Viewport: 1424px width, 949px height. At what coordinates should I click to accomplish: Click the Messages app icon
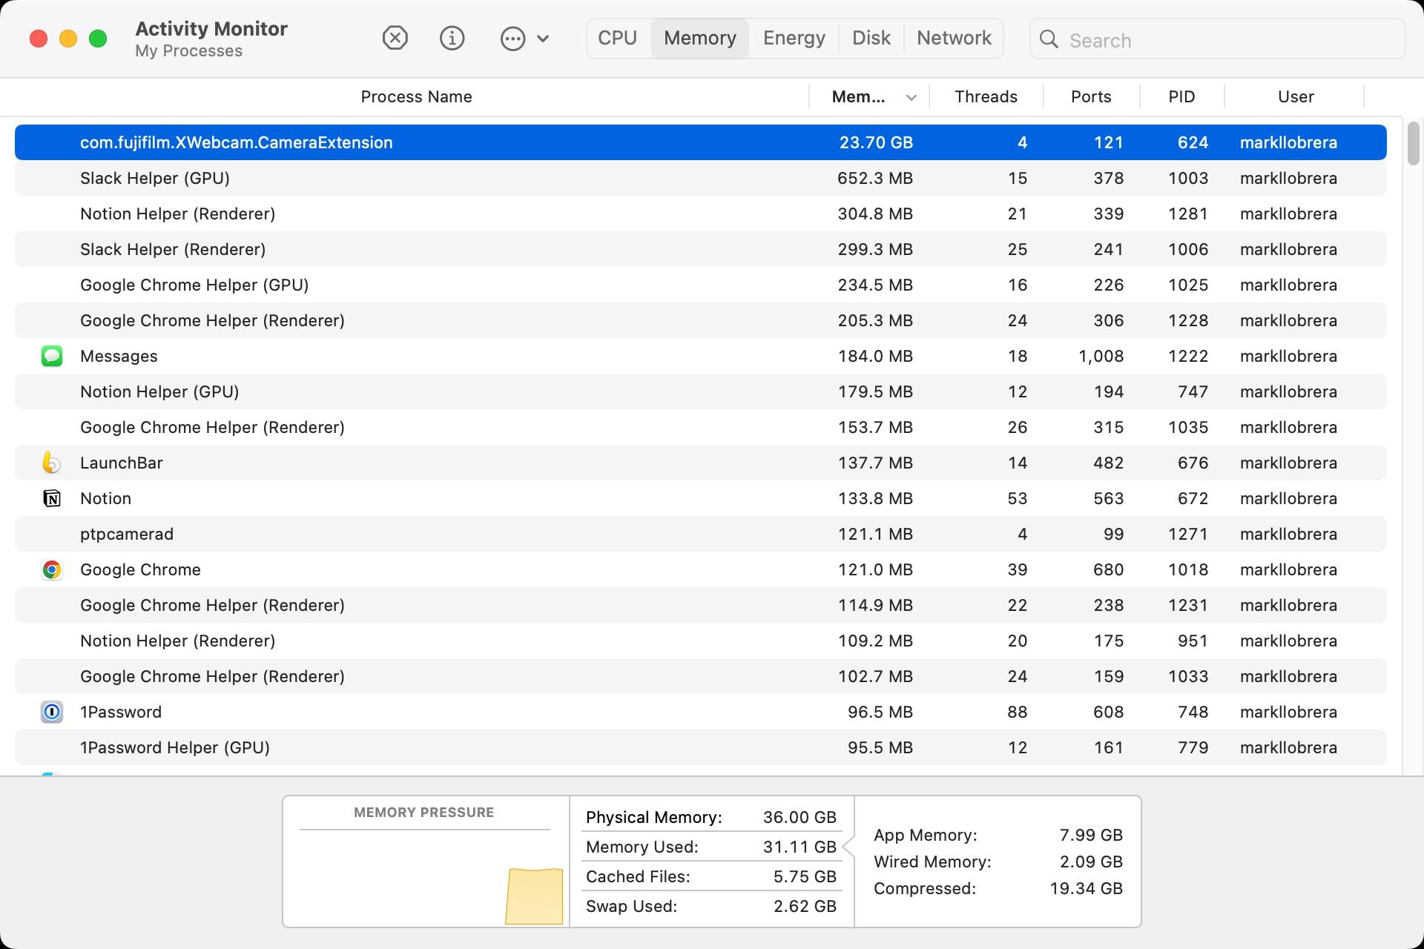(51, 356)
